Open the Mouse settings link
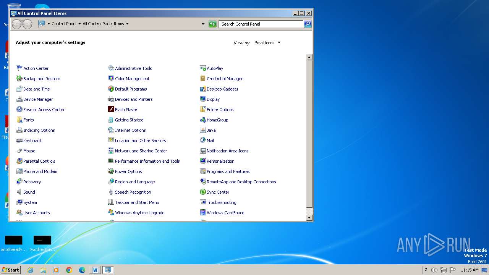 tap(29, 151)
